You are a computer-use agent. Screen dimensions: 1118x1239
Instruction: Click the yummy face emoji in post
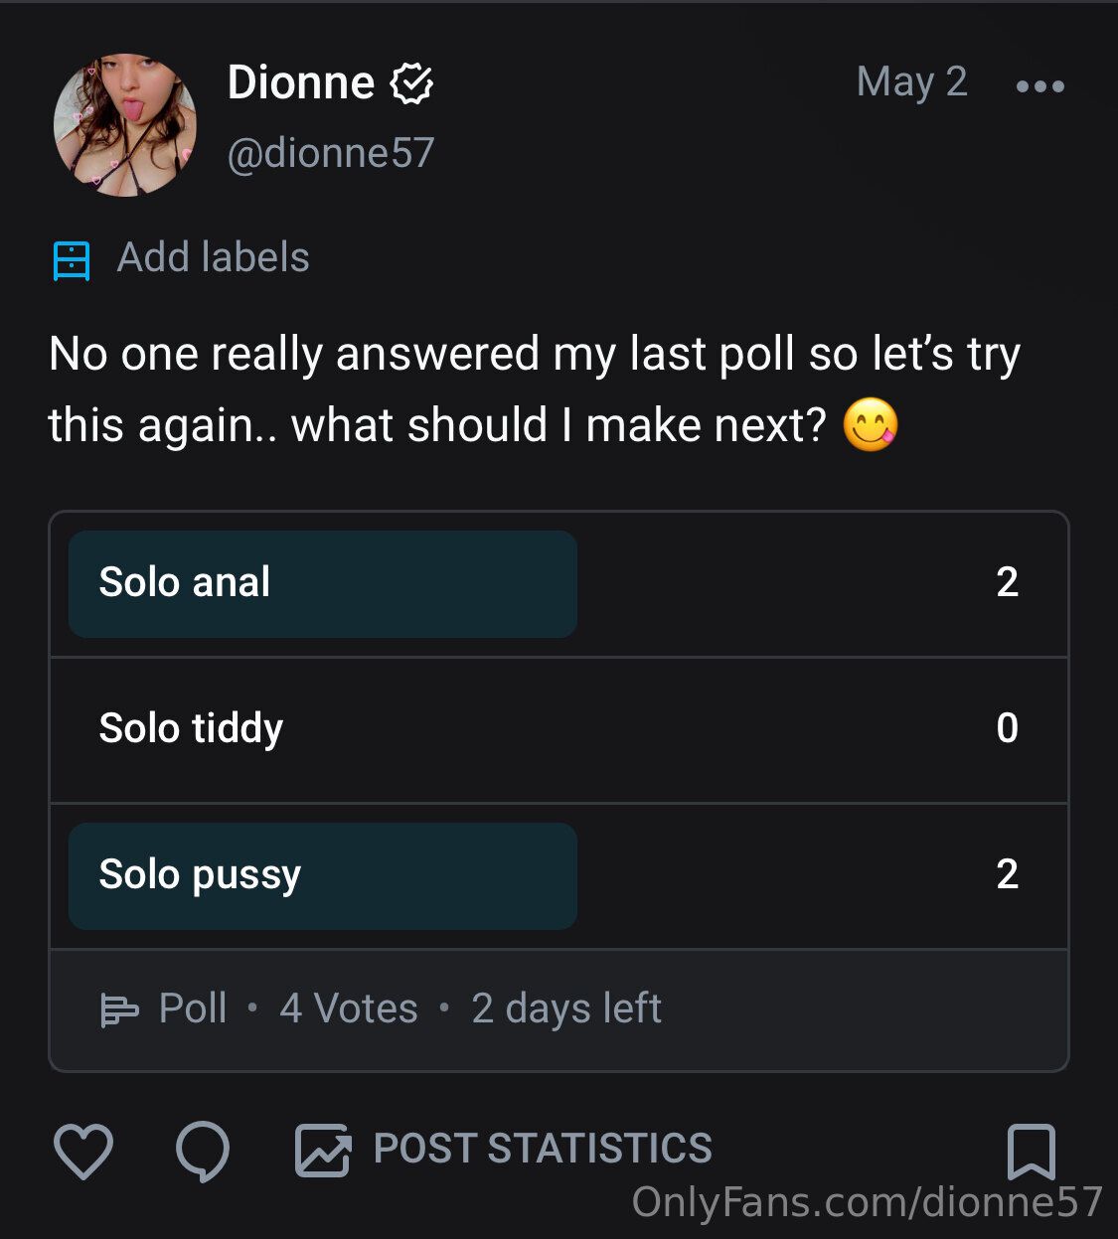[x=871, y=425]
